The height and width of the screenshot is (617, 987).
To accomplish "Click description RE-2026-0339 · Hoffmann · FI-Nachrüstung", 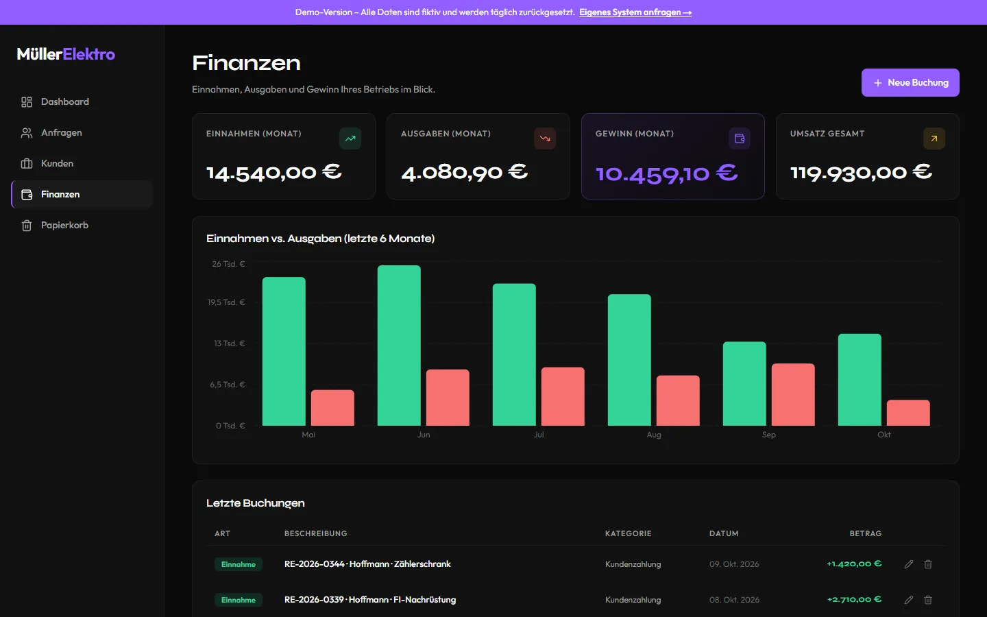I will point(370,600).
